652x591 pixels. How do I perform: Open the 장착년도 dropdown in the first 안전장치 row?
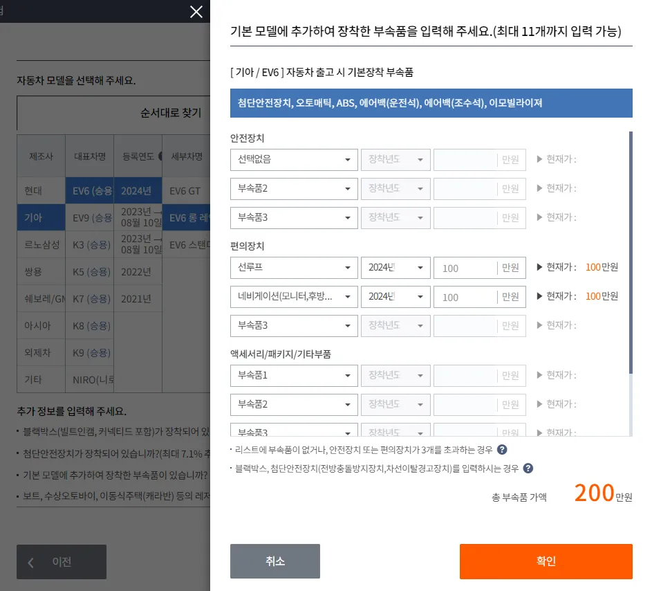click(395, 159)
